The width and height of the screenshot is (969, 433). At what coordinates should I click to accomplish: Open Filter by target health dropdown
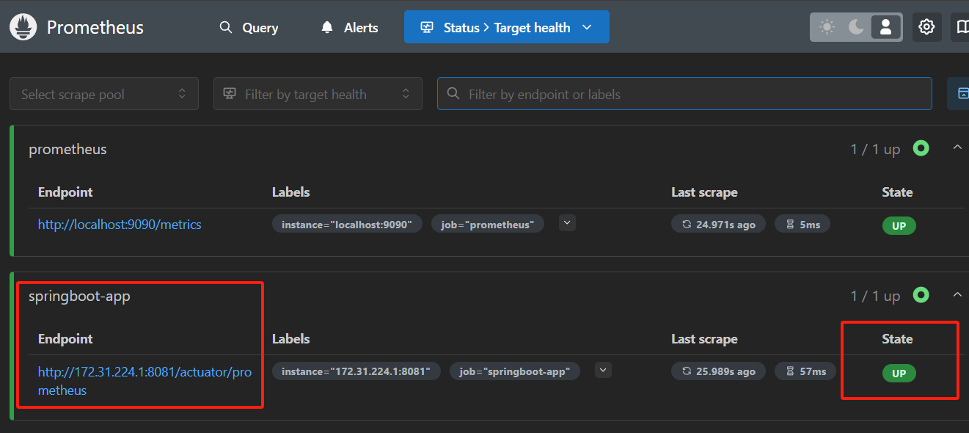click(318, 94)
